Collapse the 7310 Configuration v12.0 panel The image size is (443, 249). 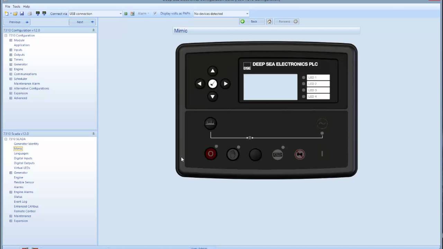[93, 30]
